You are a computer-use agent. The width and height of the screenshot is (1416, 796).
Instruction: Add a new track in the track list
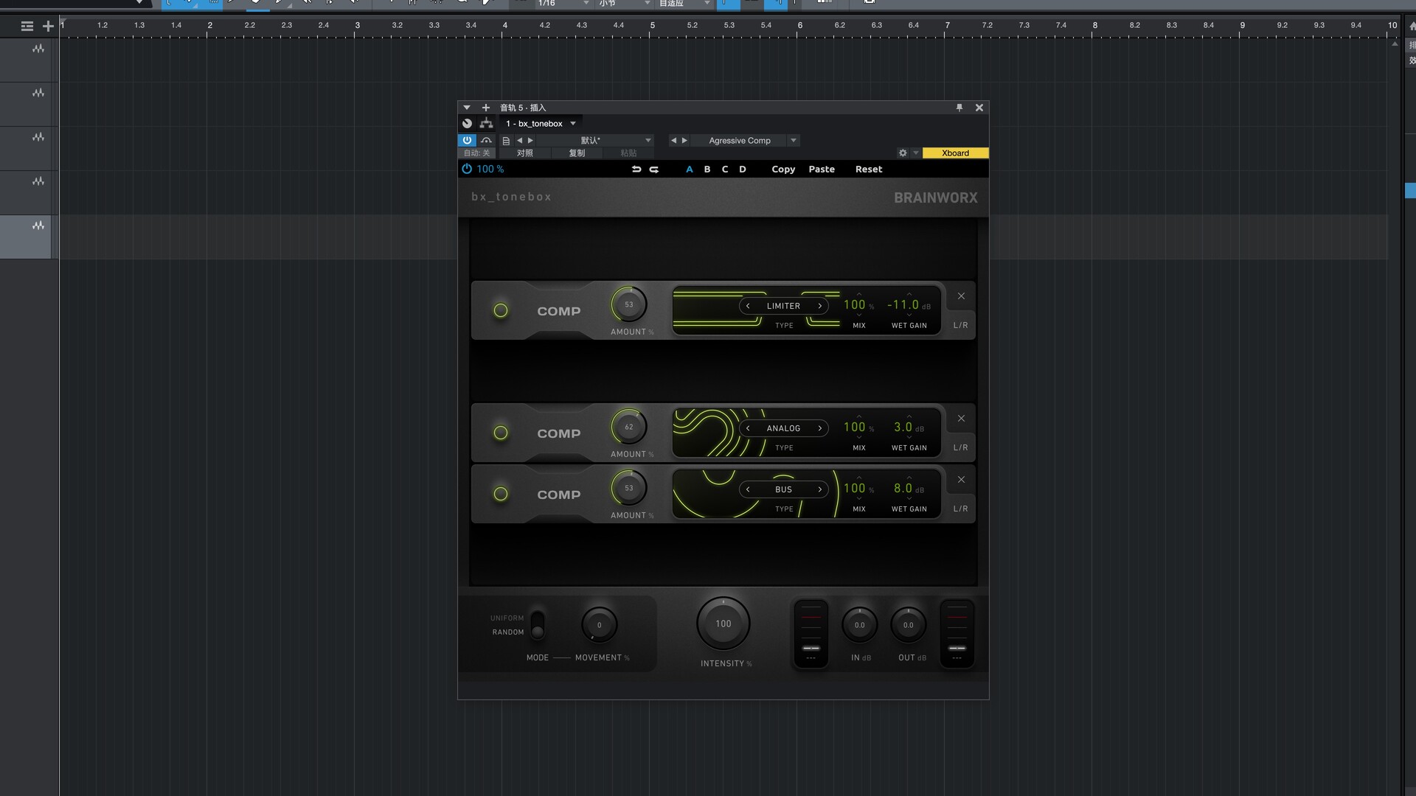(x=48, y=27)
